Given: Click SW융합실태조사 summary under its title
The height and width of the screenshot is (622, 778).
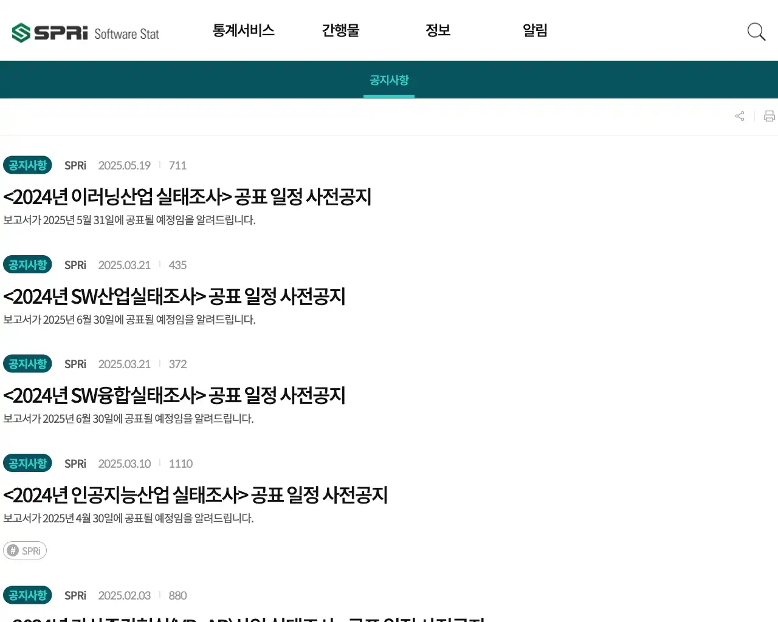Looking at the screenshot, I should pyautogui.click(x=128, y=419).
